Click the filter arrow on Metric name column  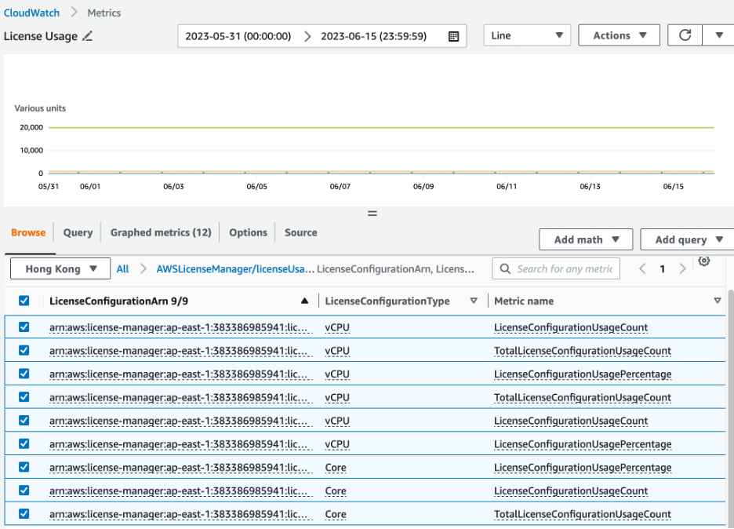click(x=717, y=301)
